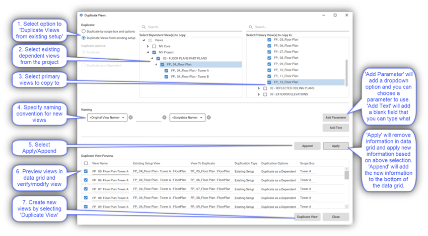
Task: Remove the Original View Name naming field
Action: point(131,117)
